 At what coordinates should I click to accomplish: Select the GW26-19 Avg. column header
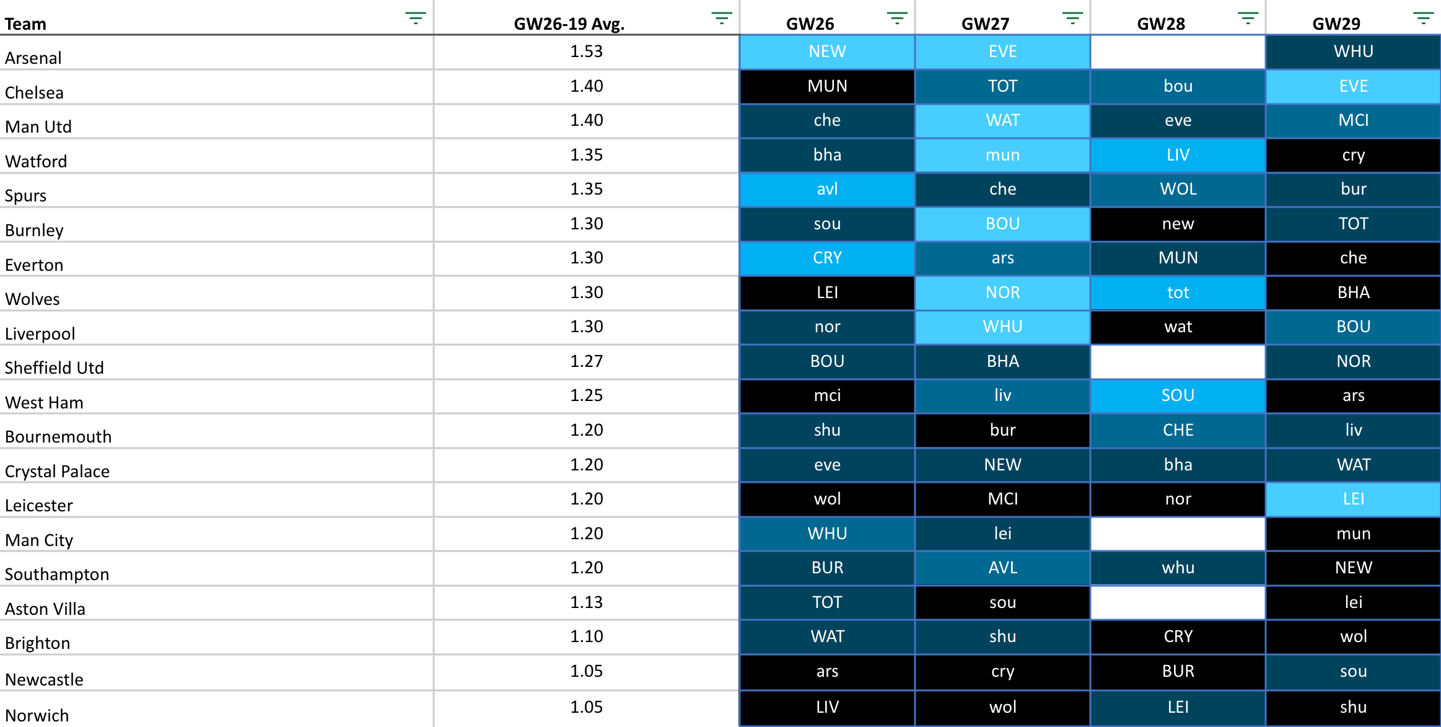pyautogui.click(x=569, y=24)
